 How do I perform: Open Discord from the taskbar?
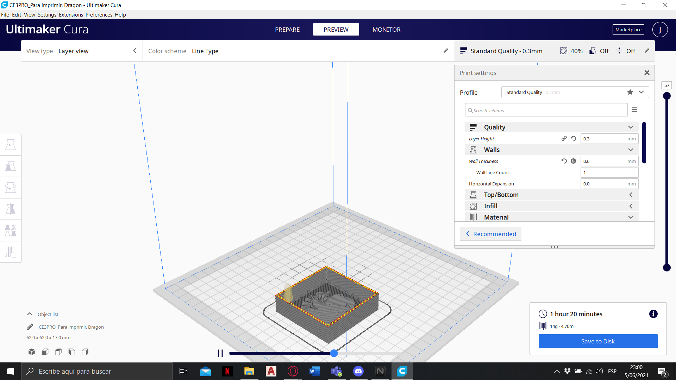[358, 371]
